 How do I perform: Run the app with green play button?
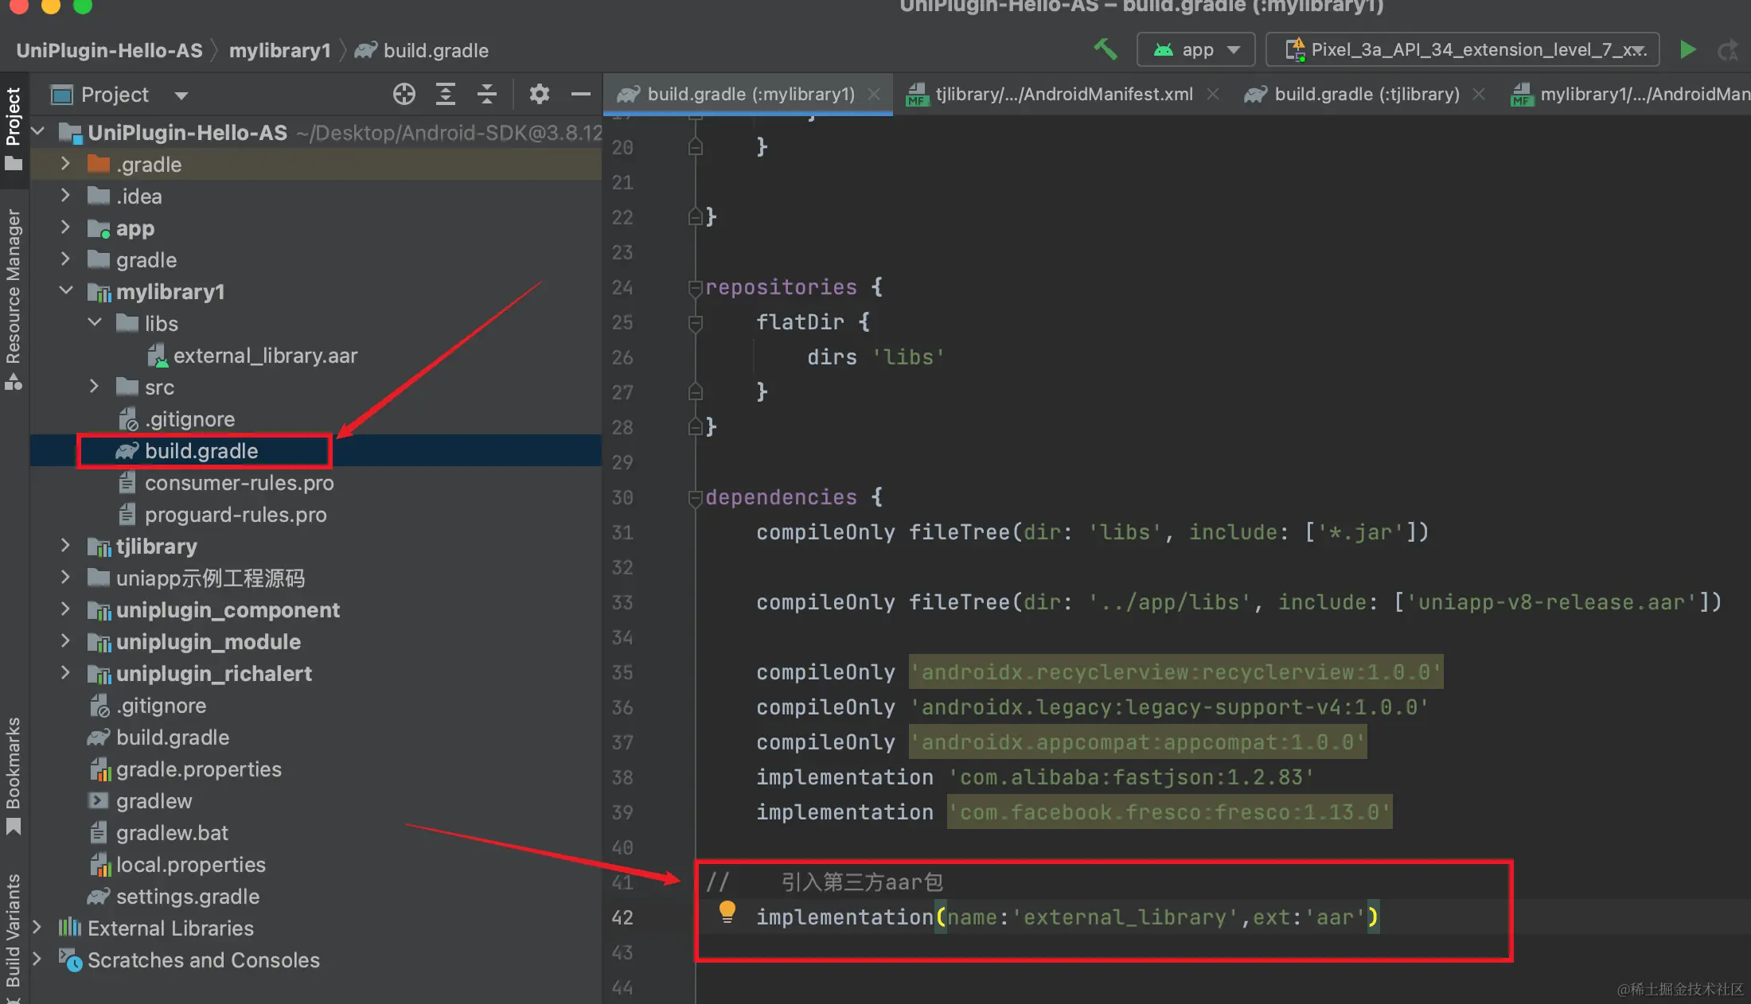pos(1687,49)
